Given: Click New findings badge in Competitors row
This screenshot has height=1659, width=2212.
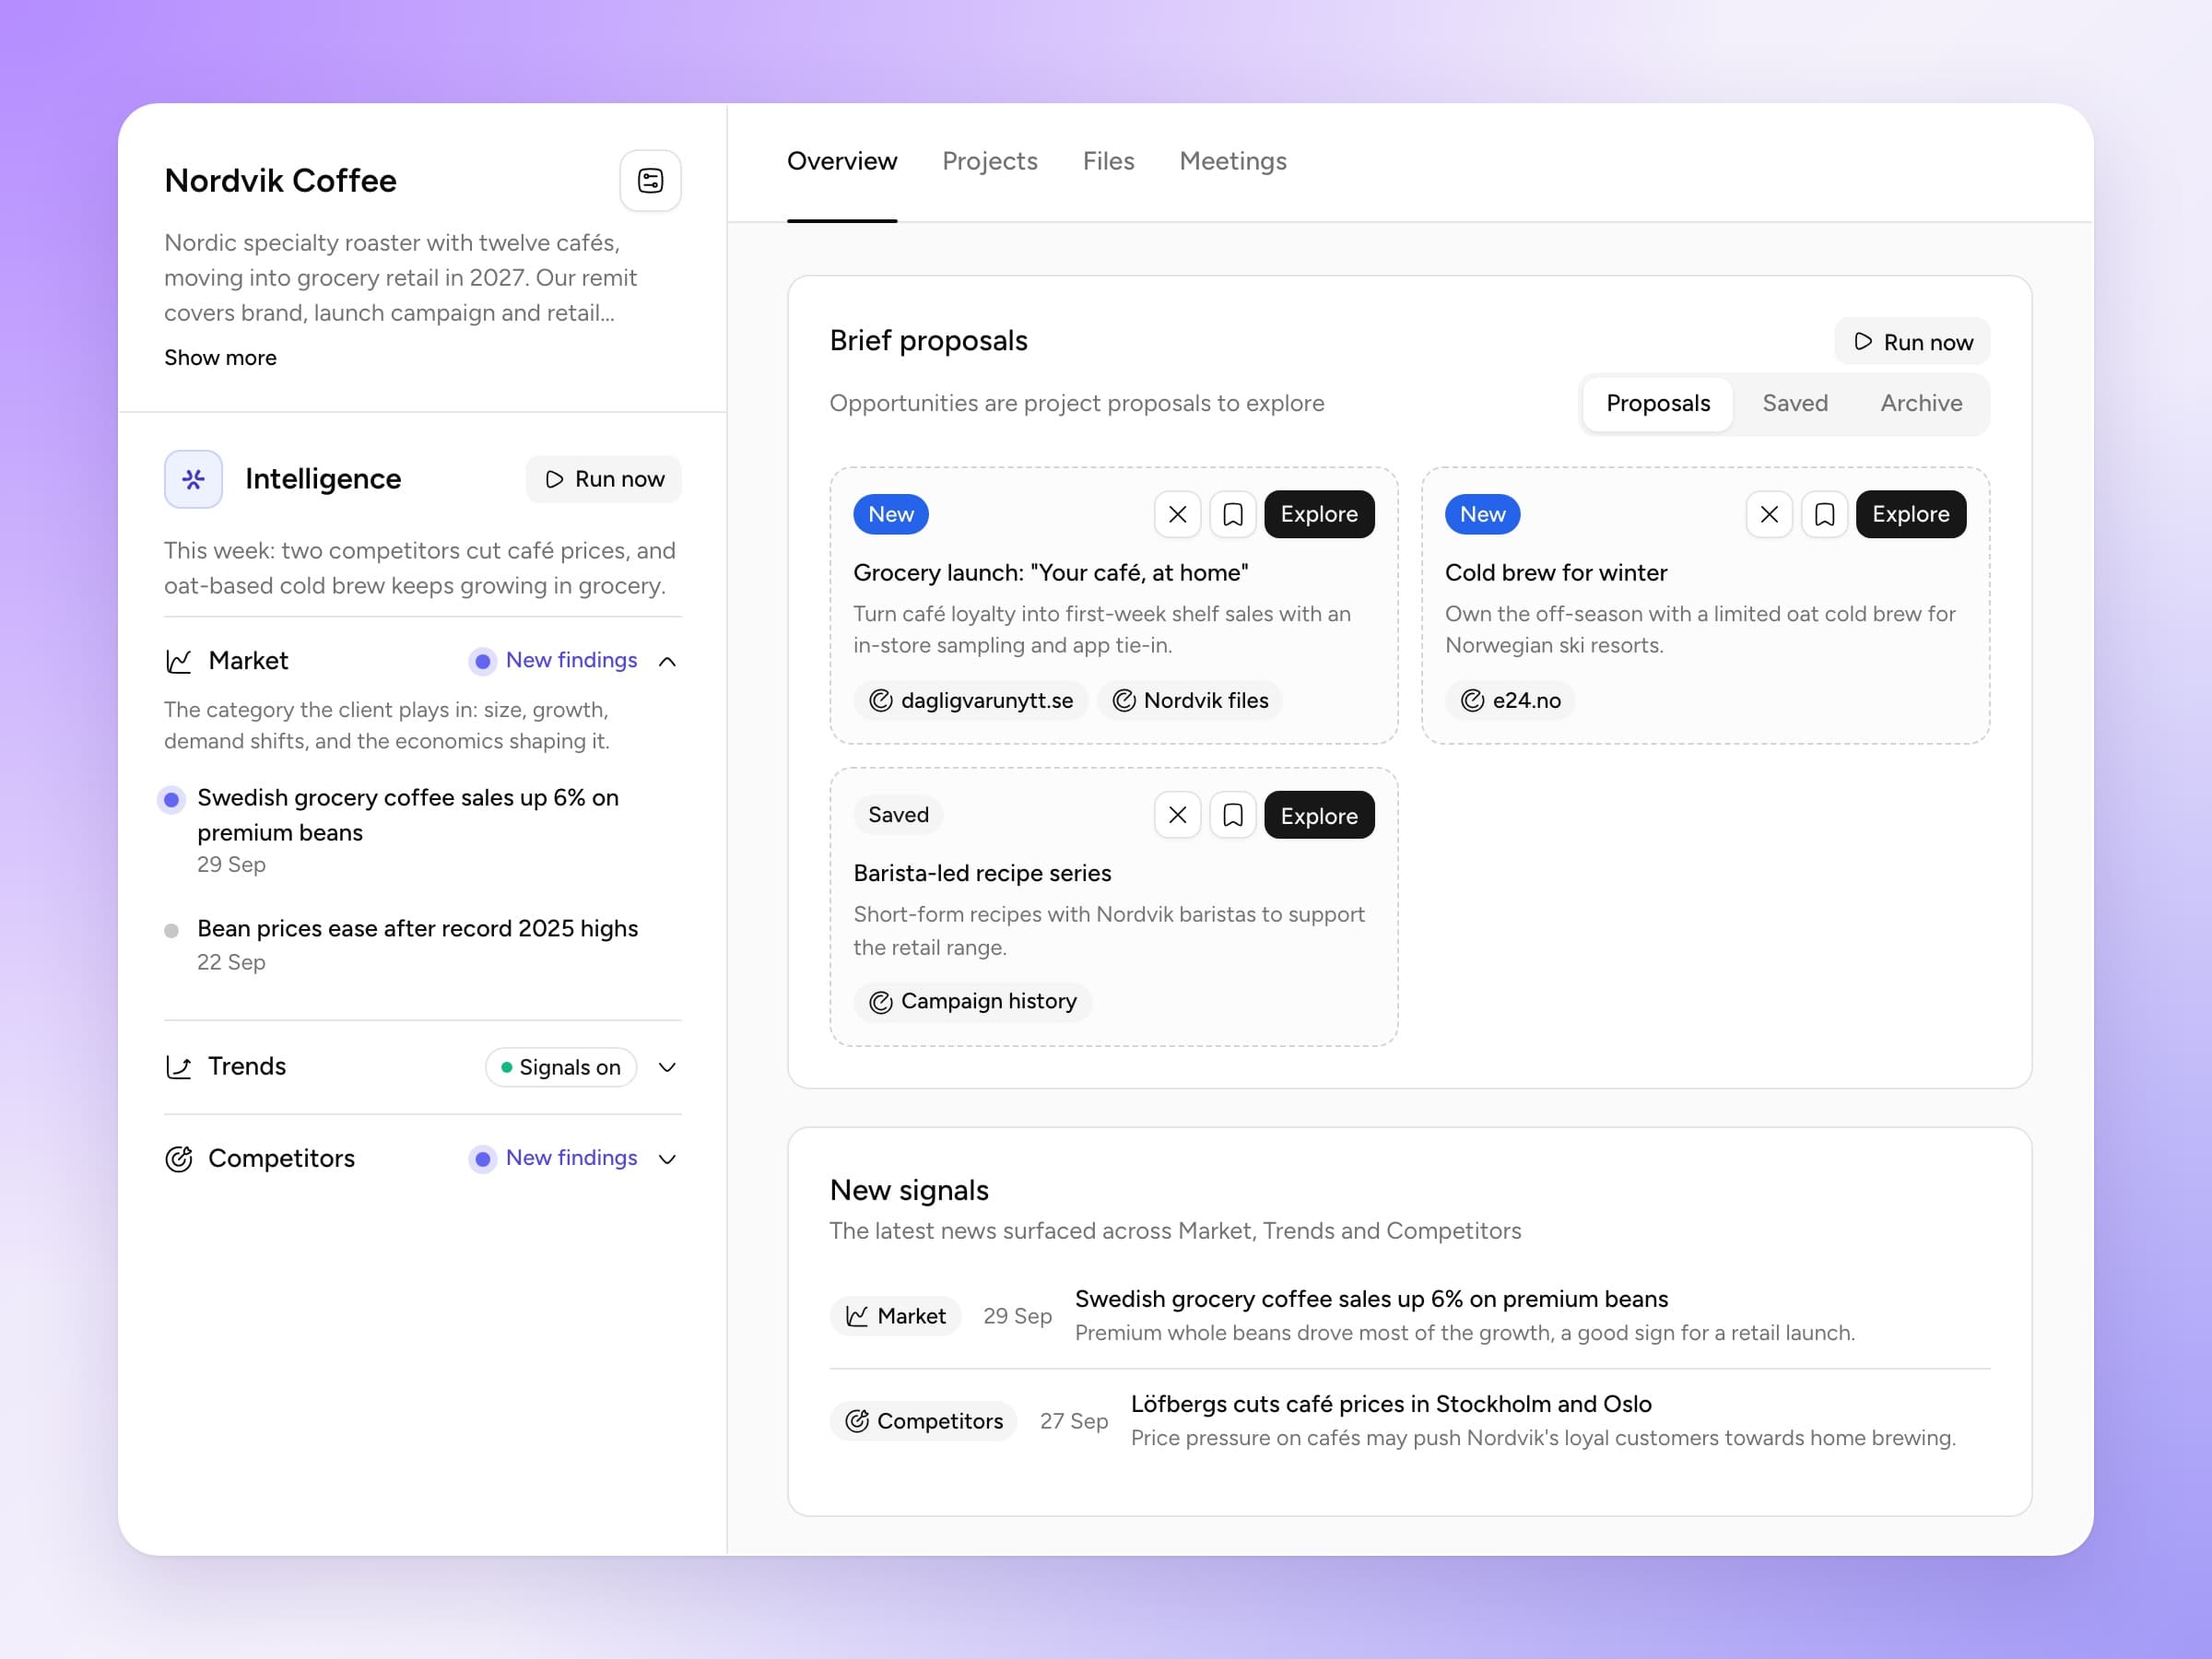Looking at the screenshot, I should pos(553,1158).
